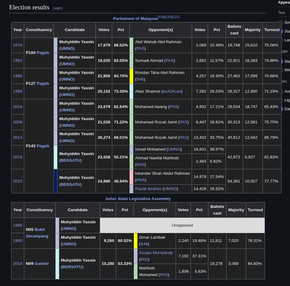
Task: Click UMNO link after Razali Ibrahim
Action: tap(170, 189)
